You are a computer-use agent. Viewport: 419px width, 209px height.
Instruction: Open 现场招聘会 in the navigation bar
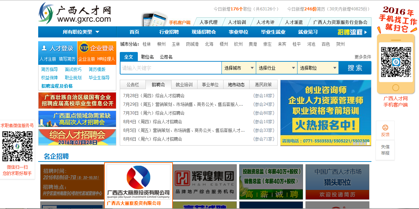tap(204, 32)
